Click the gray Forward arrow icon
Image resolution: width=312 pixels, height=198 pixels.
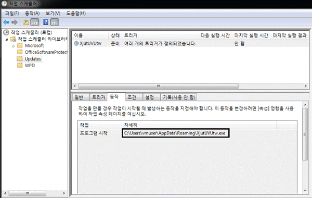click(15, 22)
